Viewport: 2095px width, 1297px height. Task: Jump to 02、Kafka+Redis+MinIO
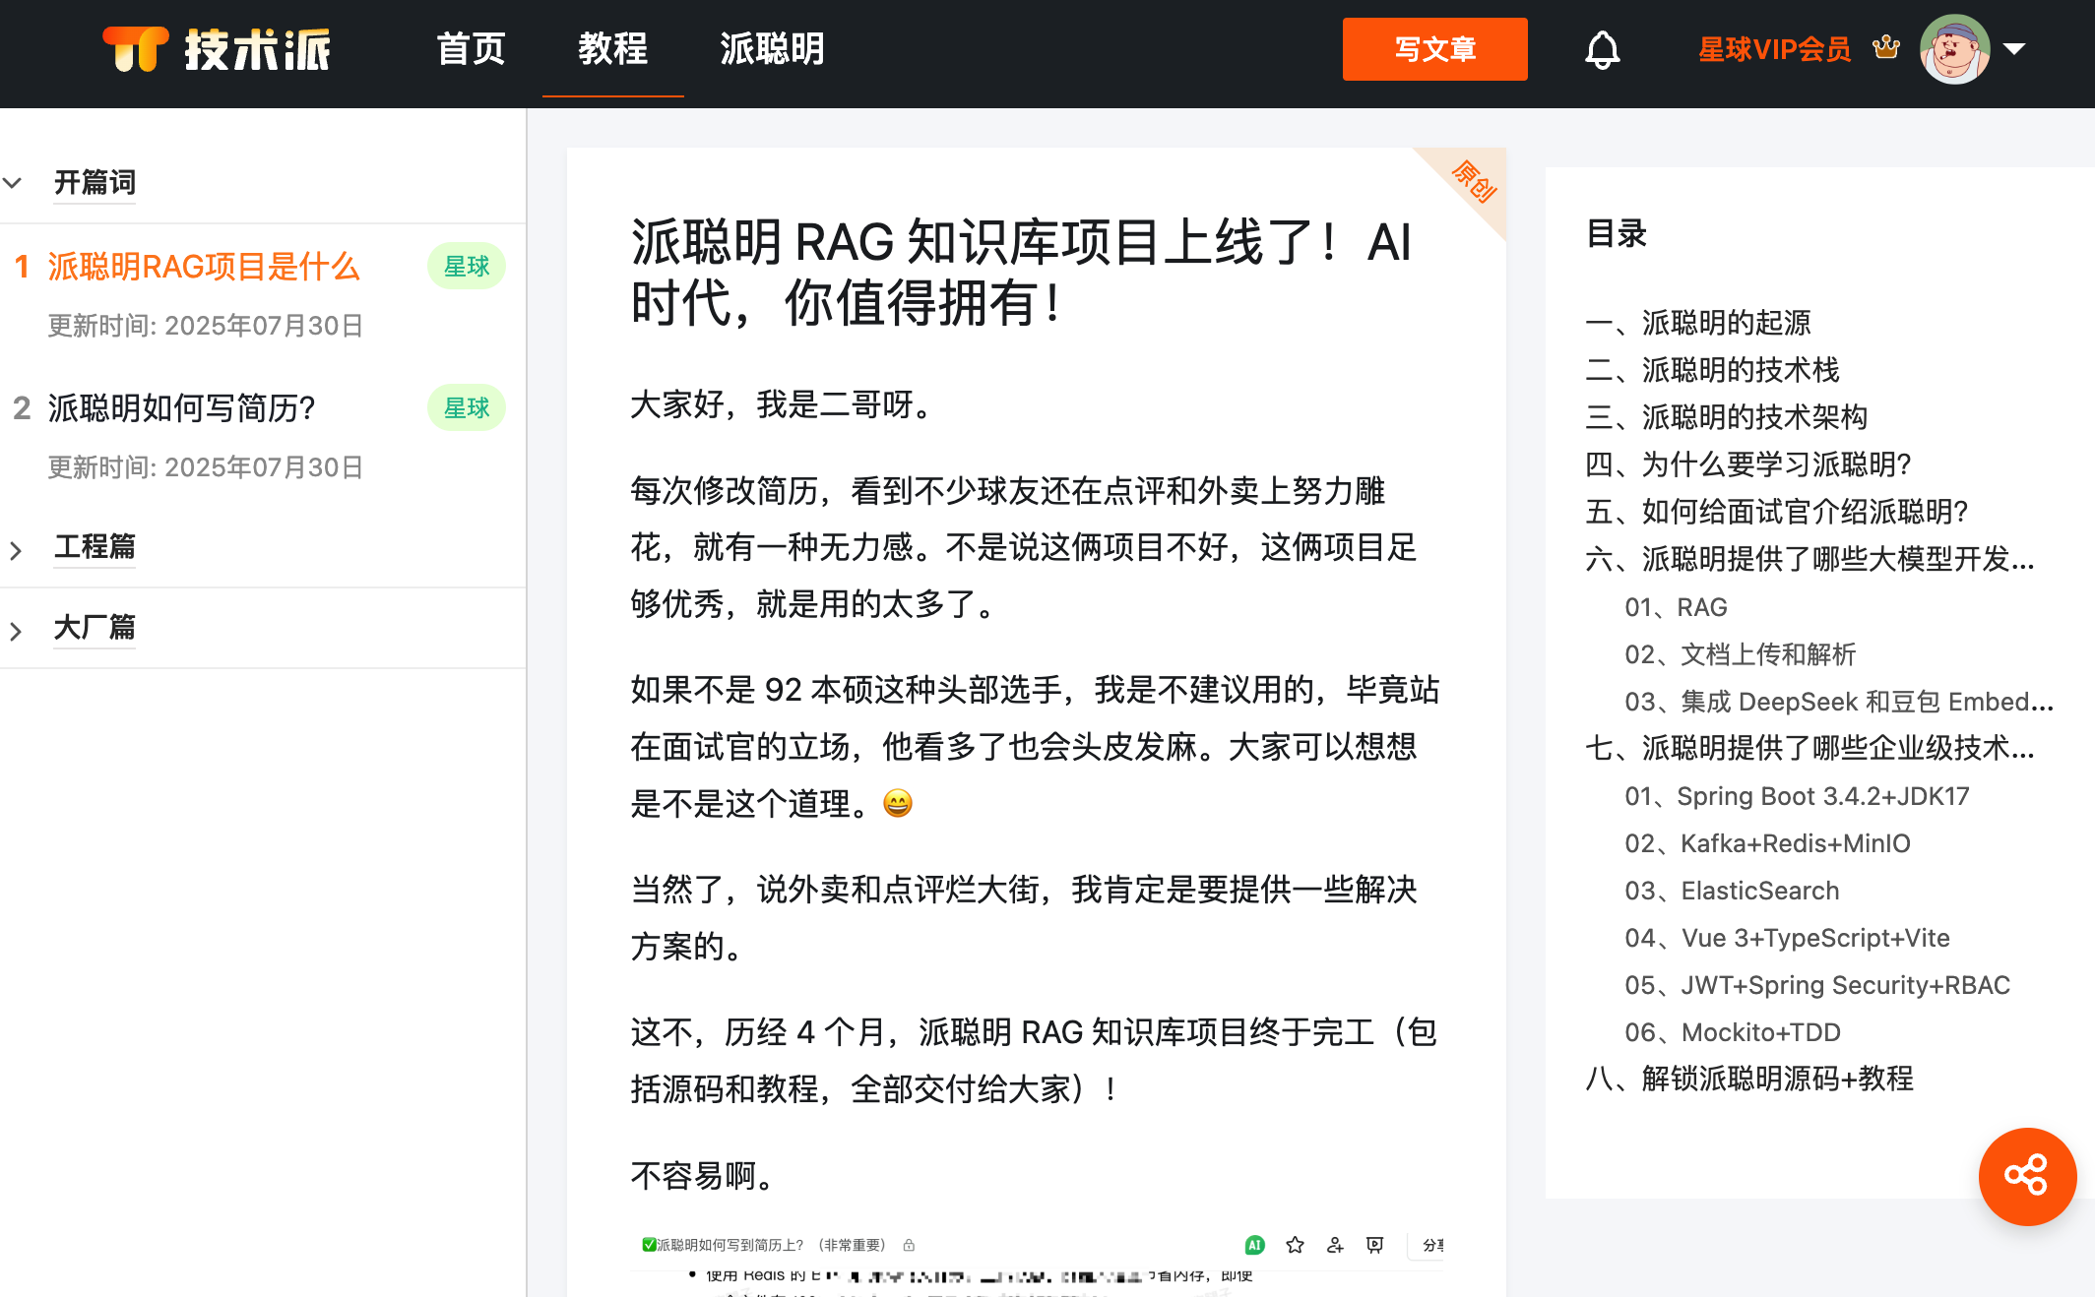click(1767, 842)
